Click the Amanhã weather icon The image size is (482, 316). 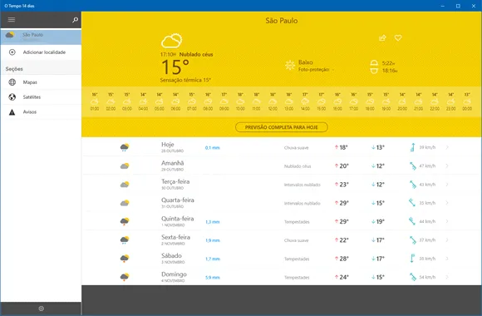pyautogui.click(x=125, y=165)
